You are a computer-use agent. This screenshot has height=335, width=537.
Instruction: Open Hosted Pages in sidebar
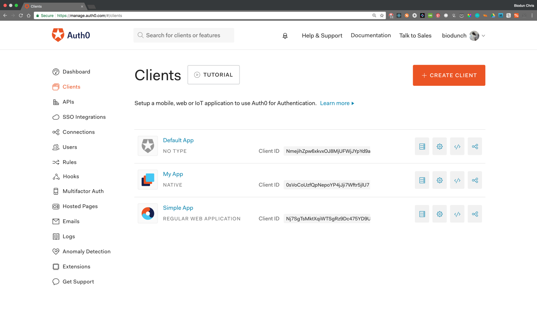click(x=75, y=206)
